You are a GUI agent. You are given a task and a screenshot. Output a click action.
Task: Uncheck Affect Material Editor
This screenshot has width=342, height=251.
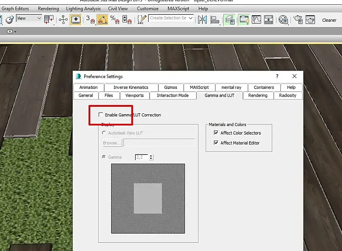tap(216, 143)
